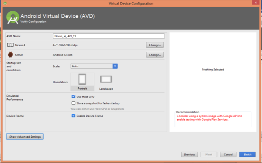262x163 pixels.
Task: Click the 'Android Virtual Device (AVD)' heading
Action: point(57,16)
